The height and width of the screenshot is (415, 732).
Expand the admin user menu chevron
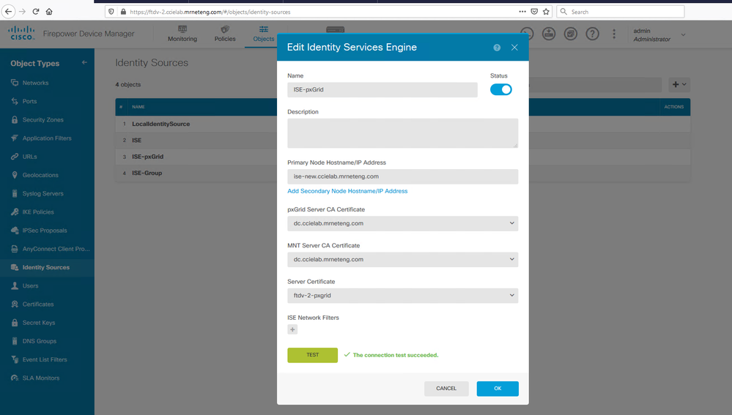coord(683,34)
